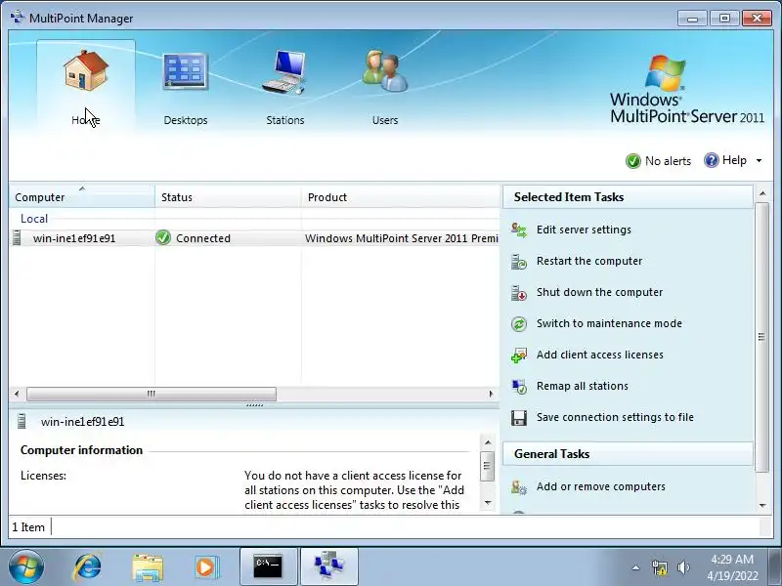Click the computer list right scroll arrow
Viewport: 782px width, 586px height.
point(492,394)
